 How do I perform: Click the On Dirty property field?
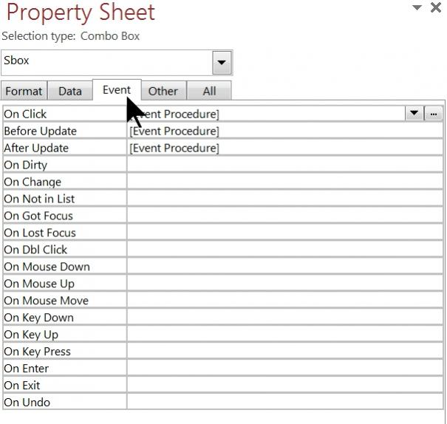(285, 165)
